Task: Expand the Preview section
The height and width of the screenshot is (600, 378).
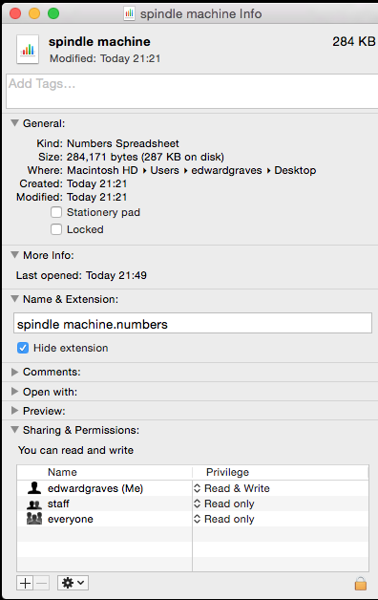Action: (14, 411)
